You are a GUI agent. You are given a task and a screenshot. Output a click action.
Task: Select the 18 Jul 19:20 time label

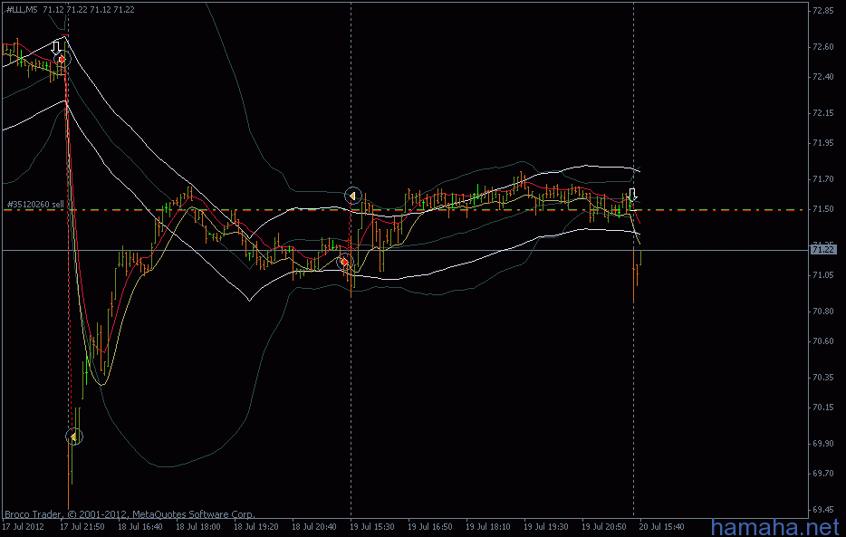point(256,526)
